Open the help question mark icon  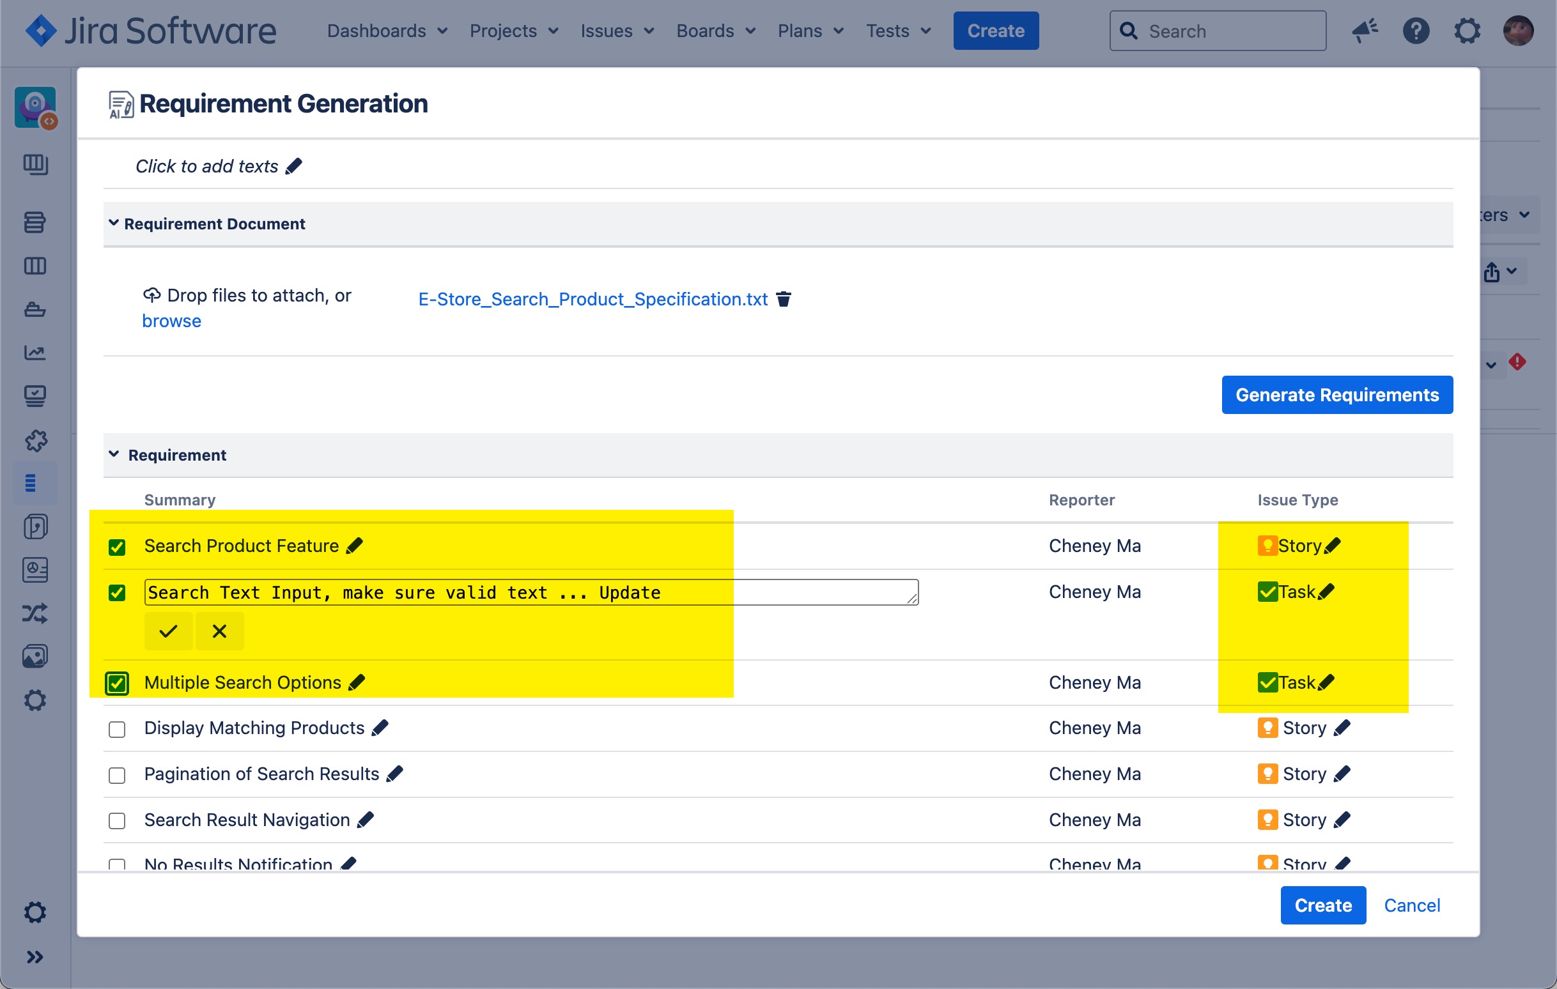[x=1415, y=31]
